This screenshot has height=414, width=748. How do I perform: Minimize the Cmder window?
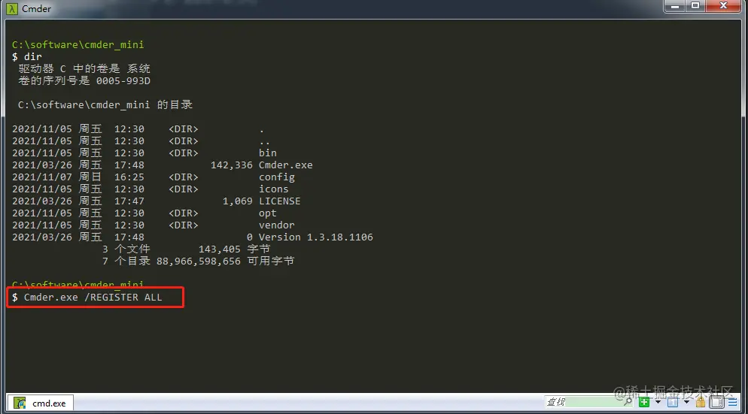(674, 6)
